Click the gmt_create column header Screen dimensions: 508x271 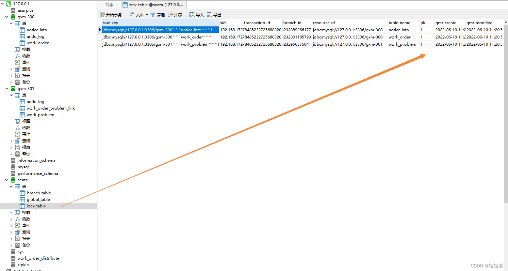click(x=450, y=23)
